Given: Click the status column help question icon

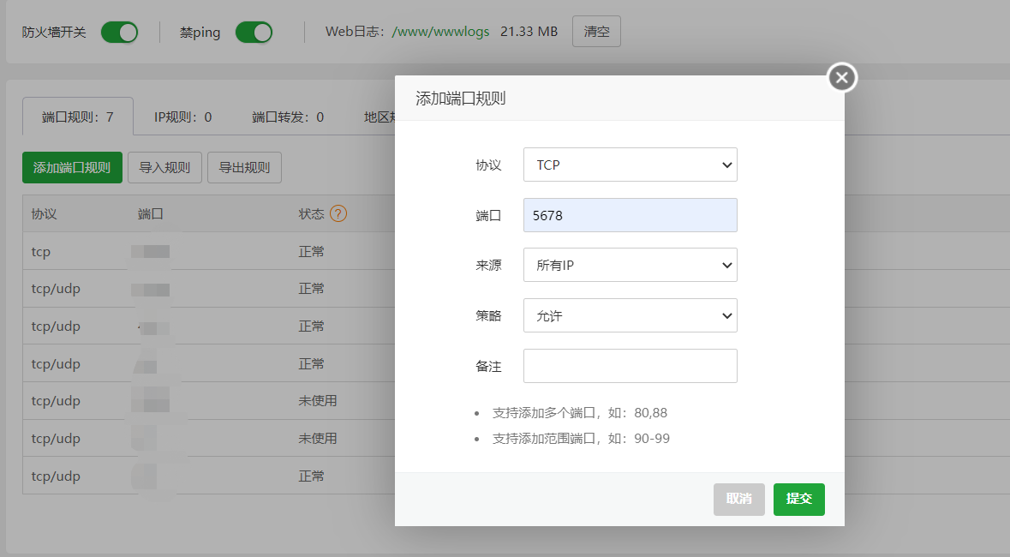Looking at the screenshot, I should pos(338,213).
